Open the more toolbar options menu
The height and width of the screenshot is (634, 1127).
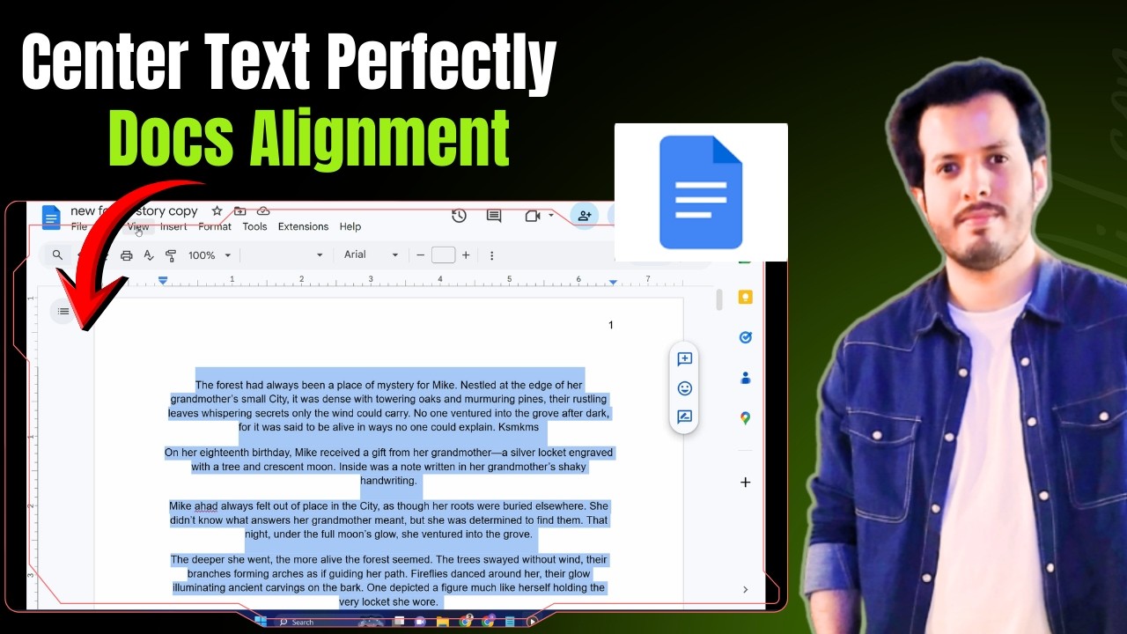coord(491,255)
